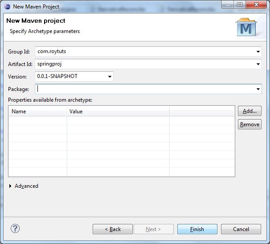This screenshot has height=244, width=270.
Task: Click the Finish button
Action: [197, 229]
